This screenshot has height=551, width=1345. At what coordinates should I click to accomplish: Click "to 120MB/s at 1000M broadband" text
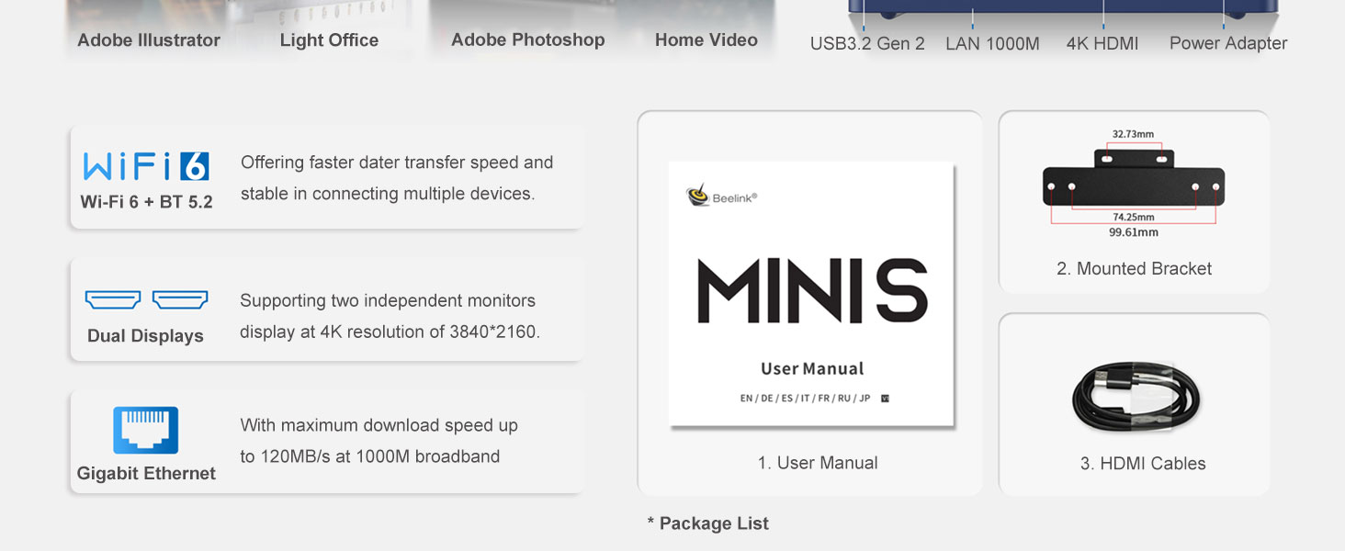[370, 456]
